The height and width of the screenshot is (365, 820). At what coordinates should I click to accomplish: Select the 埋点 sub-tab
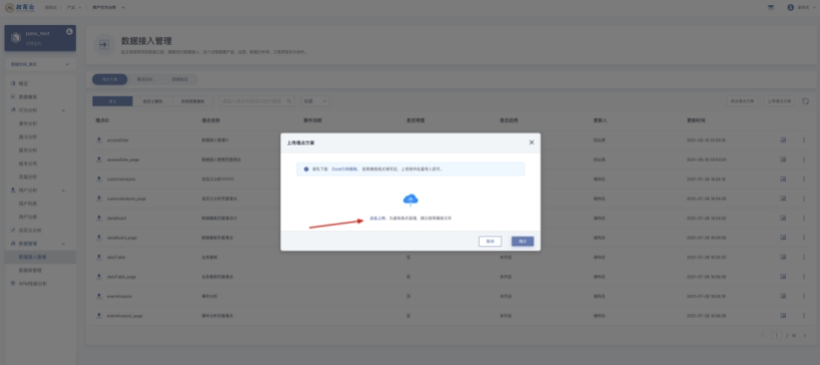[x=113, y=101]
